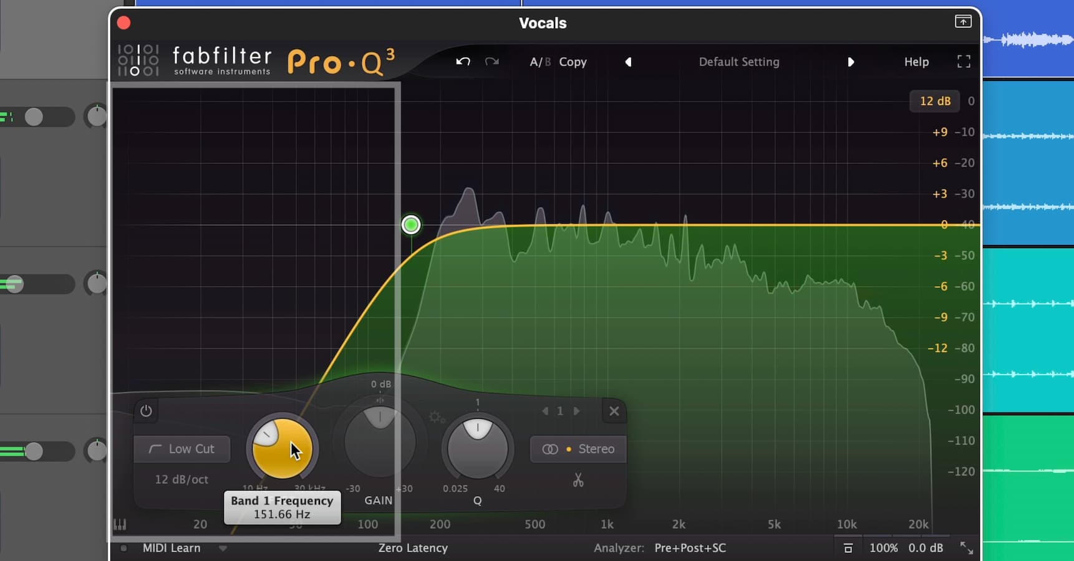The height and width of the screenshot is (561, 1074).
Task: Click the gain-Q interaction gear icon
Action: click(436, 417)
